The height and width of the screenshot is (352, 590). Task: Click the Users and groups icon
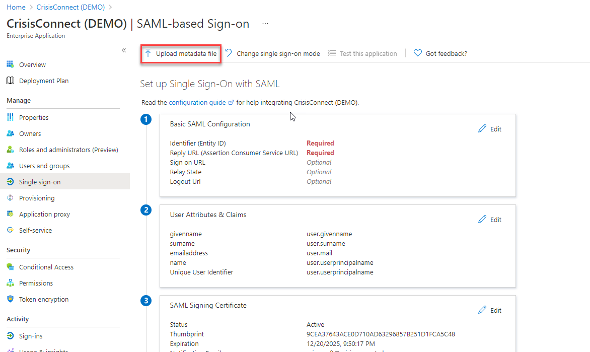tap(10, 166)
